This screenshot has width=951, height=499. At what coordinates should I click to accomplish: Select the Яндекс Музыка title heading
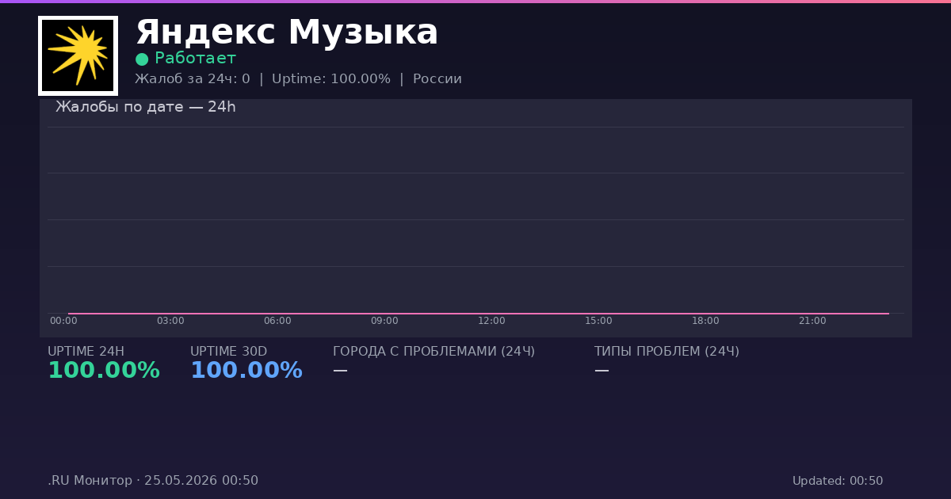tap(287, 32)
